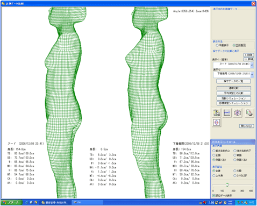The width and height of the screenshot is (257, 206).
Task: Click the line graph chart icon
Action: [227, 113]
